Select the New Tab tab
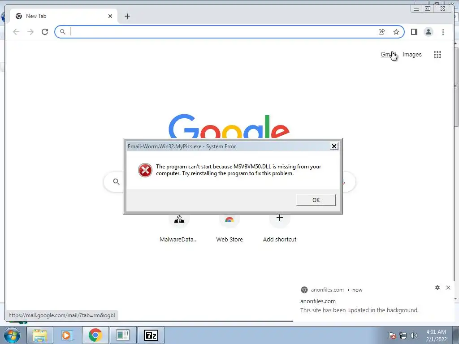The image size is (459, 344). 64,16
